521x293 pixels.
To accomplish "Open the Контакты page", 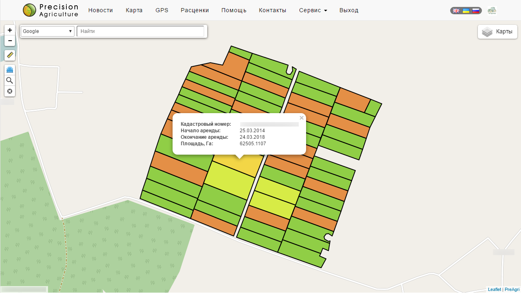I will [x=273, y=10].
